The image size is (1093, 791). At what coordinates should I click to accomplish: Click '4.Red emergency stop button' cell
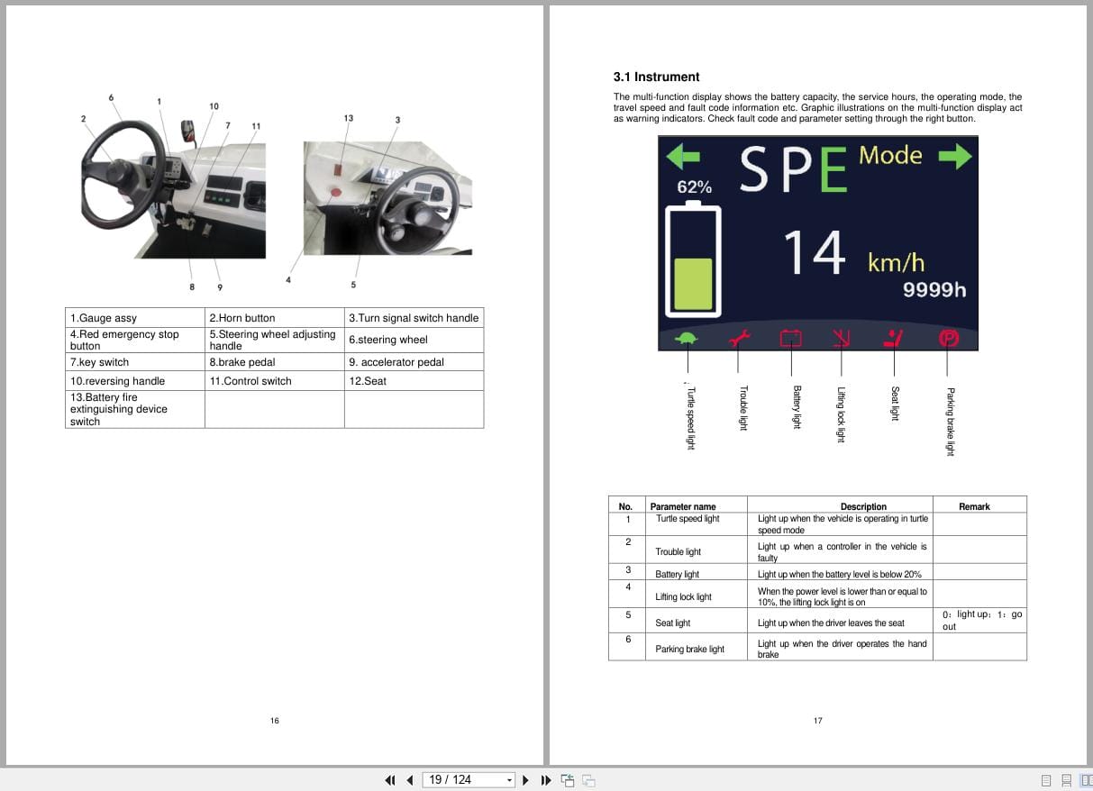(x=135, y=340)
